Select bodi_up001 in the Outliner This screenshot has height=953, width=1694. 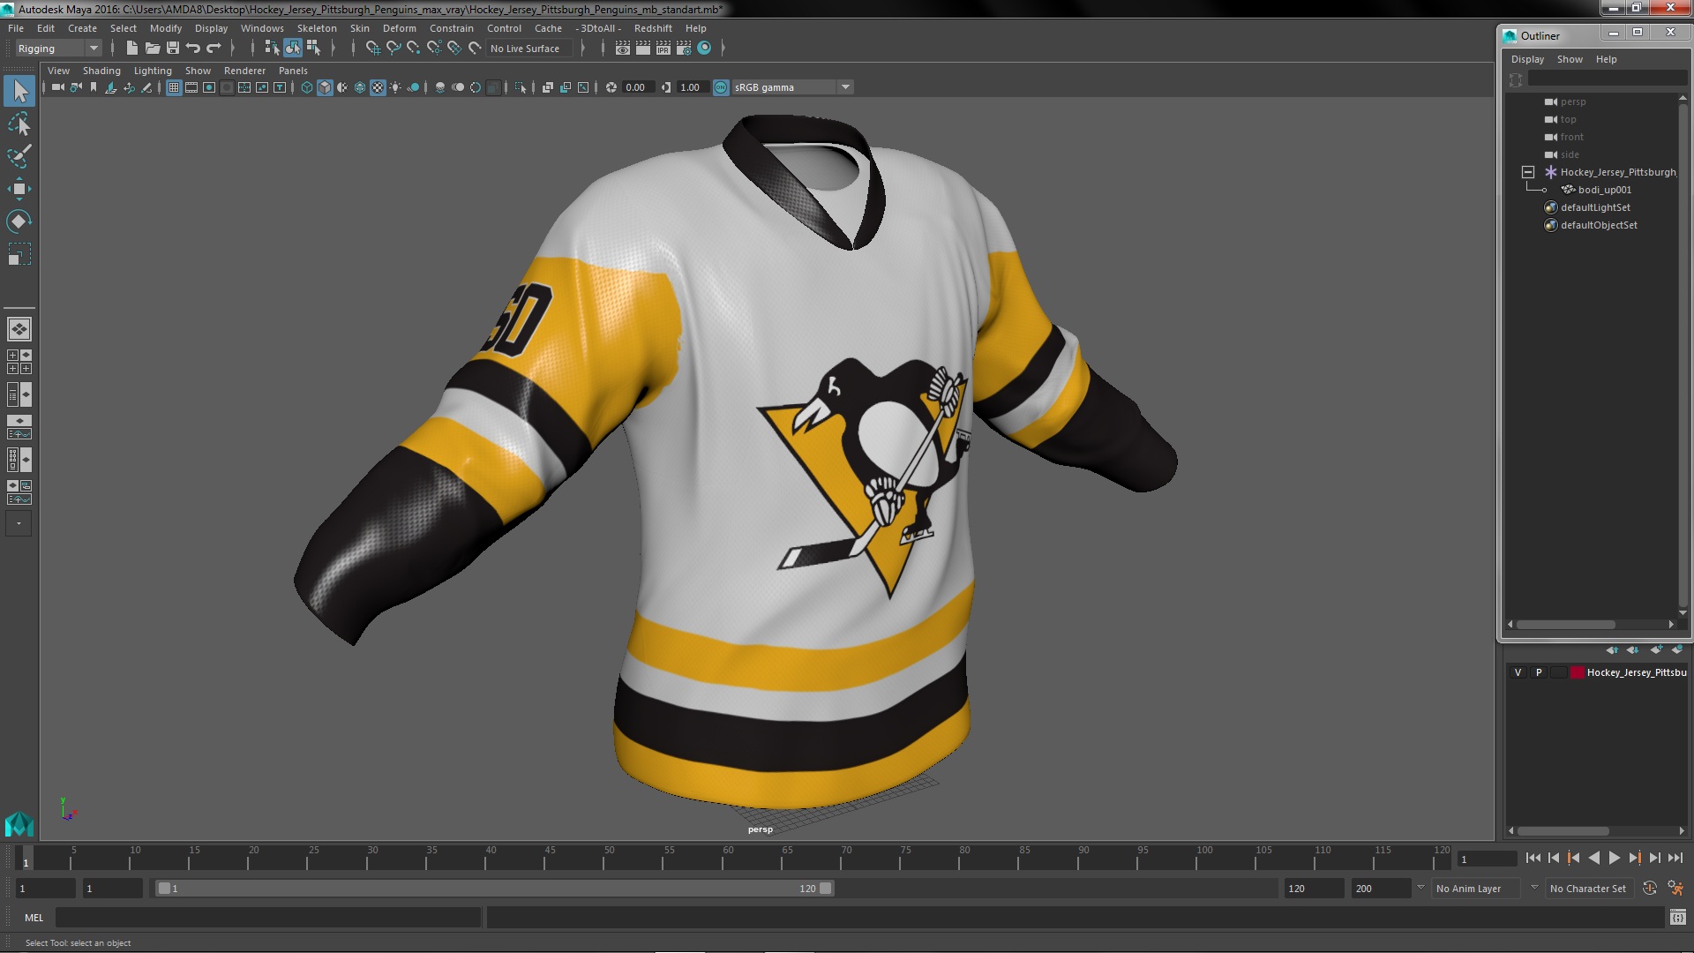click(x=1604, y=190)
